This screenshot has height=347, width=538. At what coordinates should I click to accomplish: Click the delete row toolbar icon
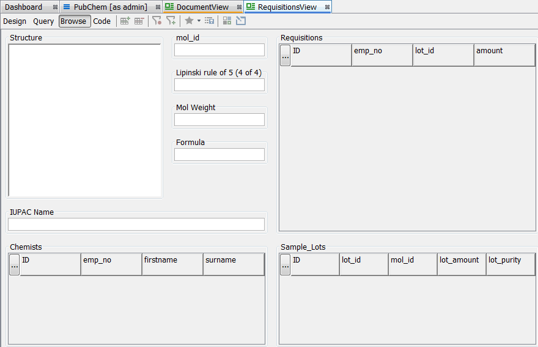tap(139, 21)
